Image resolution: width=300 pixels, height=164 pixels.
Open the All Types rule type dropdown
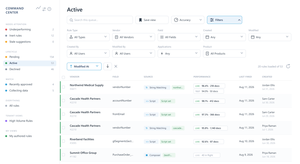click(88, 37)
